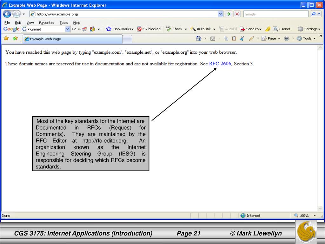This screenshot has height=244, width=325.
Task: Click the scrollbar up arrow
Action: point(320,48)
